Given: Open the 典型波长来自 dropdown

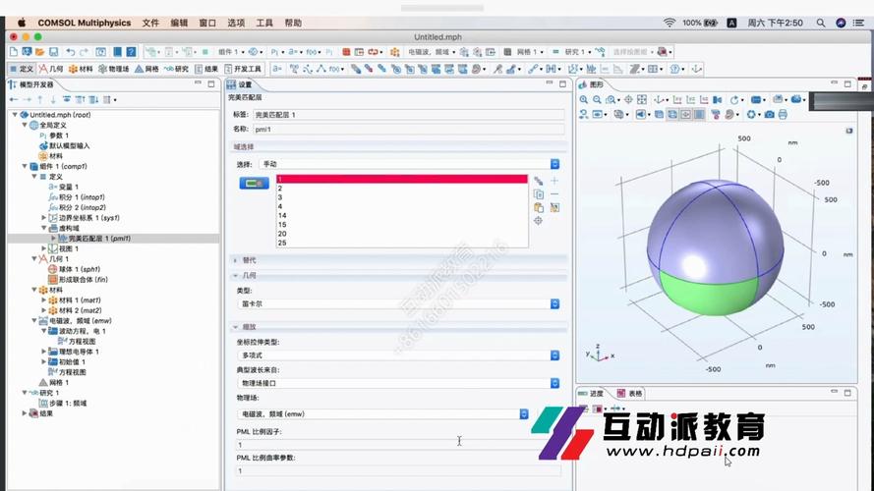Looking at the screenshot, I should (x=398, y=383).
